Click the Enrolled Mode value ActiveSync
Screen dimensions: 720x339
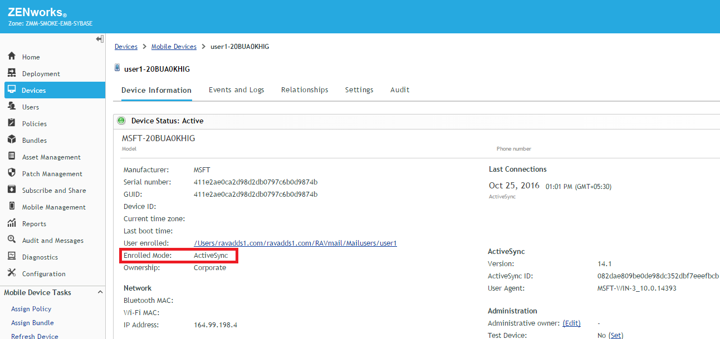click(211, 256)
